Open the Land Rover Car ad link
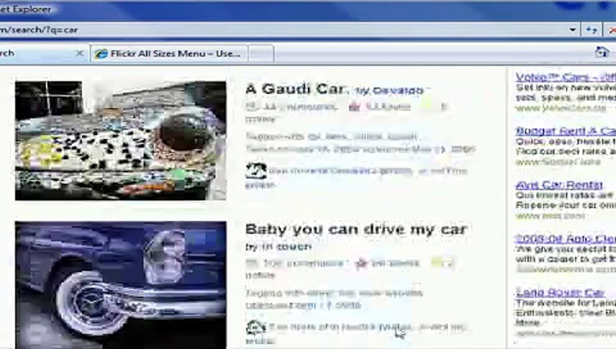616x349 pixels. [x=560, y=292]
